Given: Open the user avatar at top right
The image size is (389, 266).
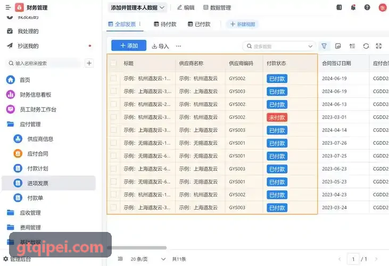Looking at the screenshot, I should [383, 7].
